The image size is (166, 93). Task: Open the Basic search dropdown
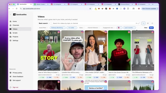coord(44,23)
